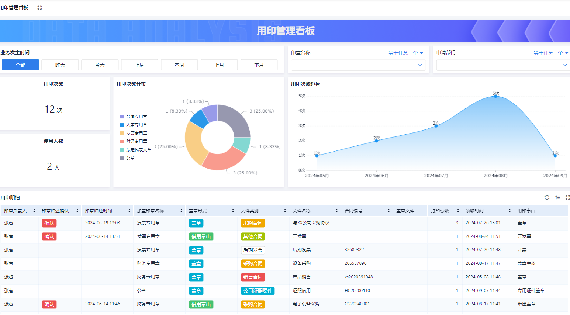Viewport: 570px width, 315px height.
Task: Toggle 财务专用章 legend item
Action: click(134, 141)
